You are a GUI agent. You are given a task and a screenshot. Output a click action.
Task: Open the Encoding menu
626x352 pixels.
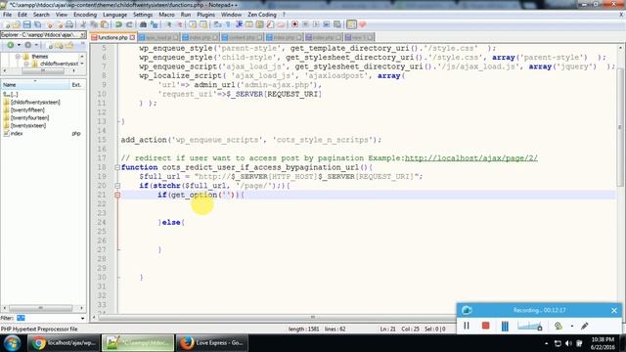[x=85, y=15]
